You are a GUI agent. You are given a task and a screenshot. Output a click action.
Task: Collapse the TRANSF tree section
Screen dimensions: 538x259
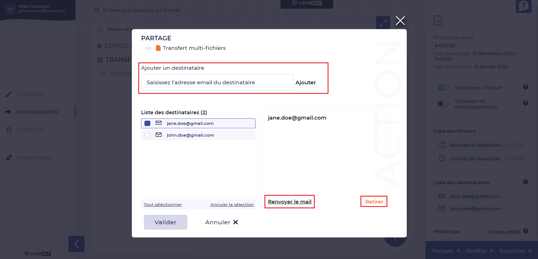100,60
